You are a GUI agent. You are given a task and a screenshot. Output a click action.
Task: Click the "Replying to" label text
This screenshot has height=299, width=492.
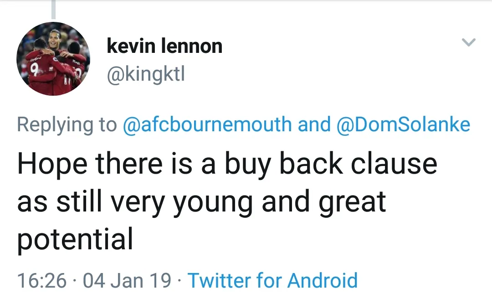pos(67,124)
